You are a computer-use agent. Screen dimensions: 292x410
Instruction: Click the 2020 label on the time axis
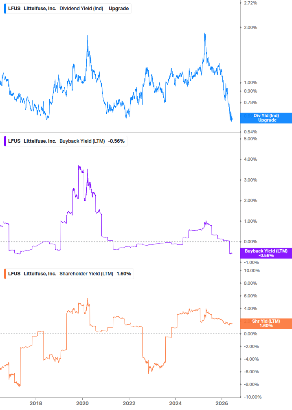tap(82, 403)
